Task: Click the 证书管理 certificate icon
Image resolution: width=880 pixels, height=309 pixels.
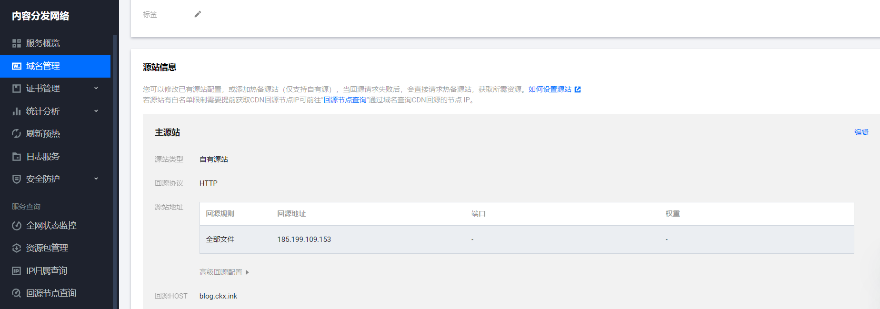Action: 17,89
